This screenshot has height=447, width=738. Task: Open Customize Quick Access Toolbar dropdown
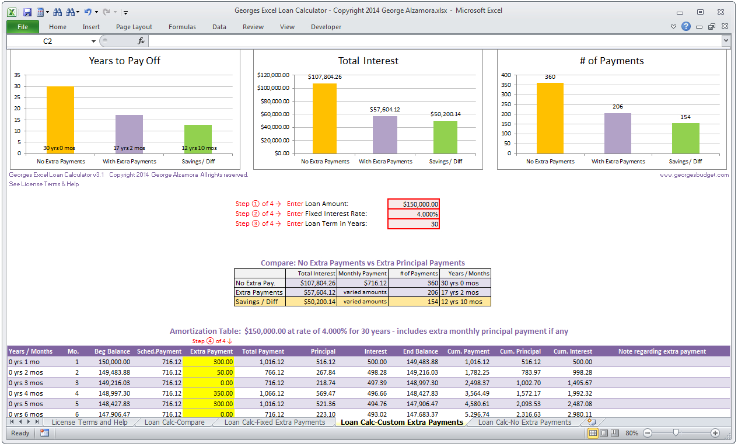[x=126, y=12]
